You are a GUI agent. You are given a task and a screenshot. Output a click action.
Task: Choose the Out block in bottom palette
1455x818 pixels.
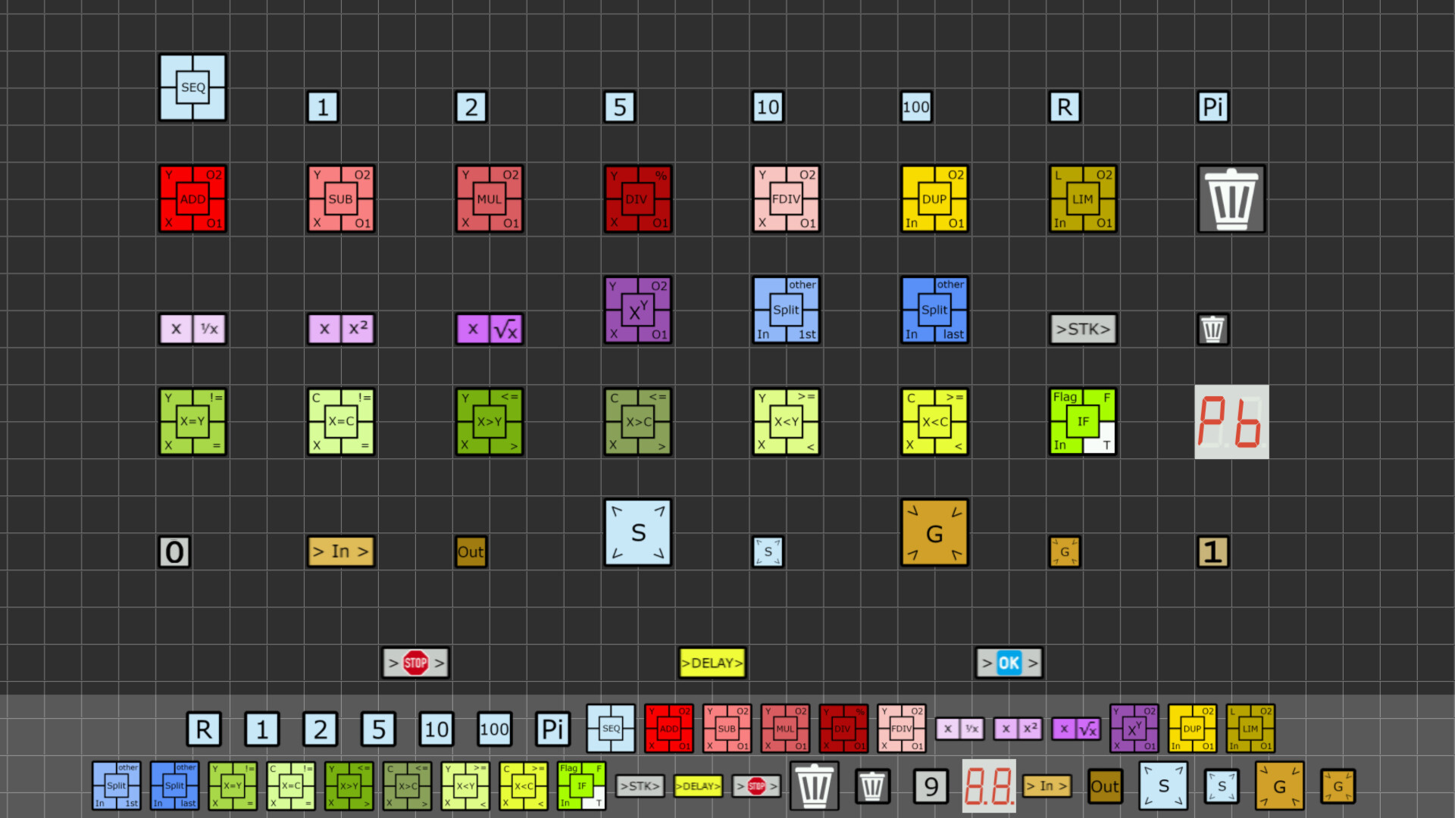1104,786
